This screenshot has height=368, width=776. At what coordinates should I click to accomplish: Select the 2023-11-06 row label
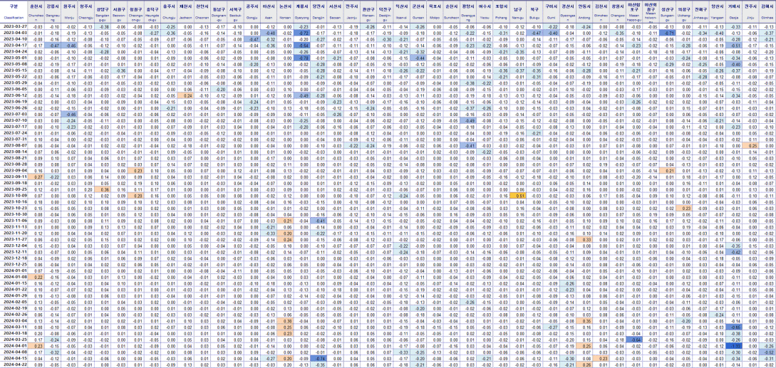point(14,221)
